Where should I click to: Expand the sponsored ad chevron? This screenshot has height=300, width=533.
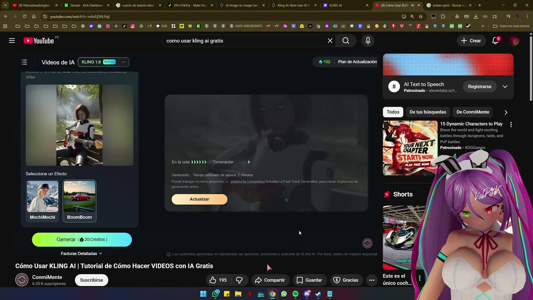tap(505, 87)
